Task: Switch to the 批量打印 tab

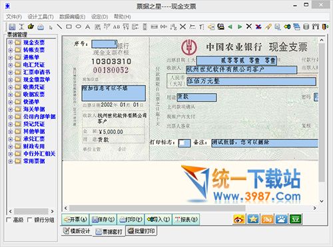Action: pyautogui.click(x=142, y=231)
